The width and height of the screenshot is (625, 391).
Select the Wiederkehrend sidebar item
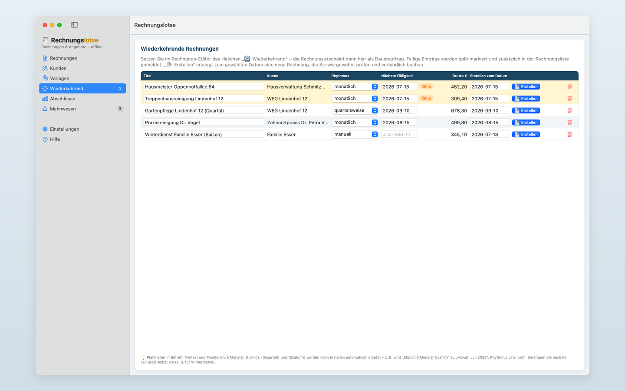82,88
